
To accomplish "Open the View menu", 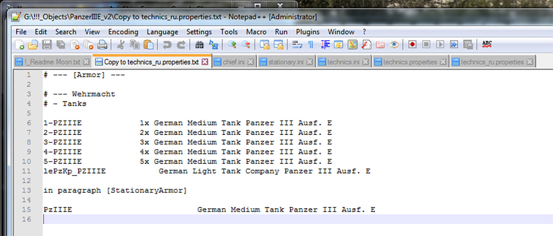I will pyautogui.click(x=92, y=32).
